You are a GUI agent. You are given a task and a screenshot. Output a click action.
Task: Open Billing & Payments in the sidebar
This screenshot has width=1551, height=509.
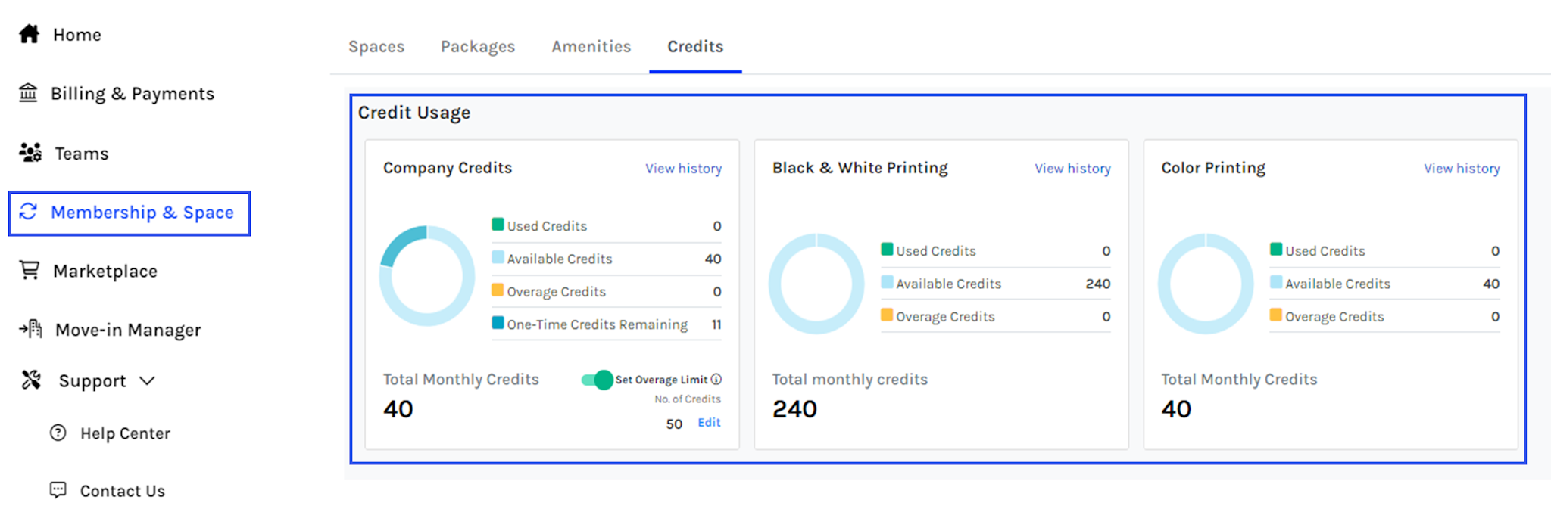coord(133,94)
